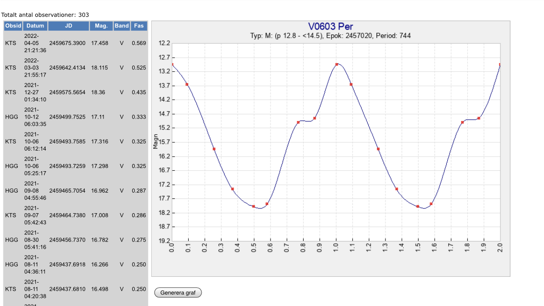Select the phase value 0.569
Screen dimensions: 544x306
(x=139, y=43)
